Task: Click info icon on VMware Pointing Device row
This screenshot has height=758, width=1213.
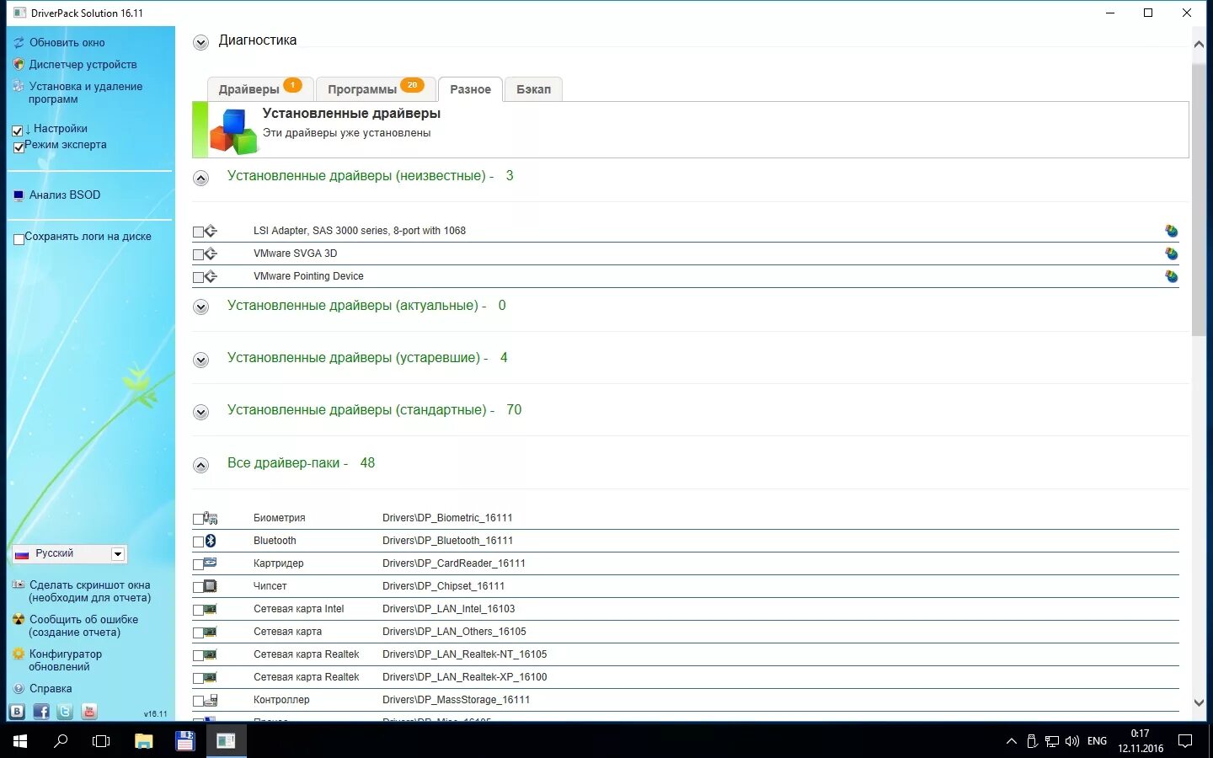Action: [x=1171, y=276]
